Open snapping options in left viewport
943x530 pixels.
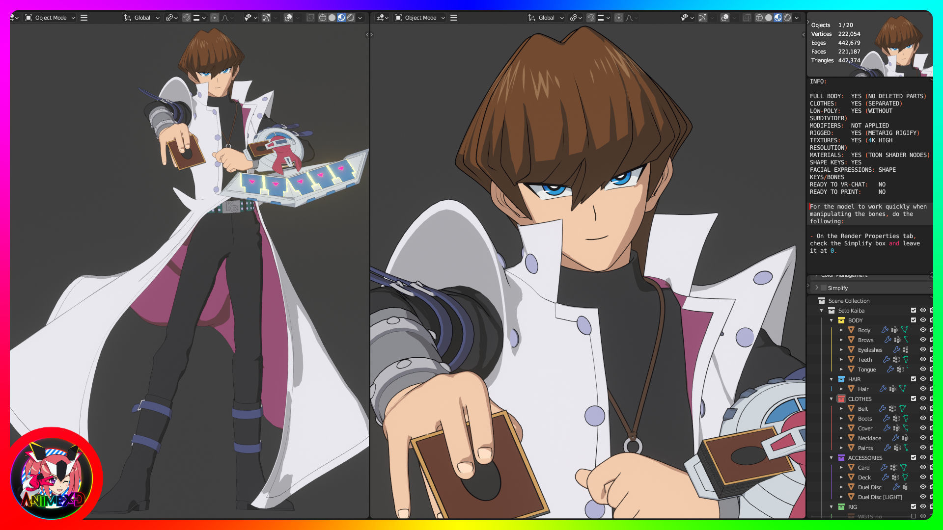click(x=199, y=18)
